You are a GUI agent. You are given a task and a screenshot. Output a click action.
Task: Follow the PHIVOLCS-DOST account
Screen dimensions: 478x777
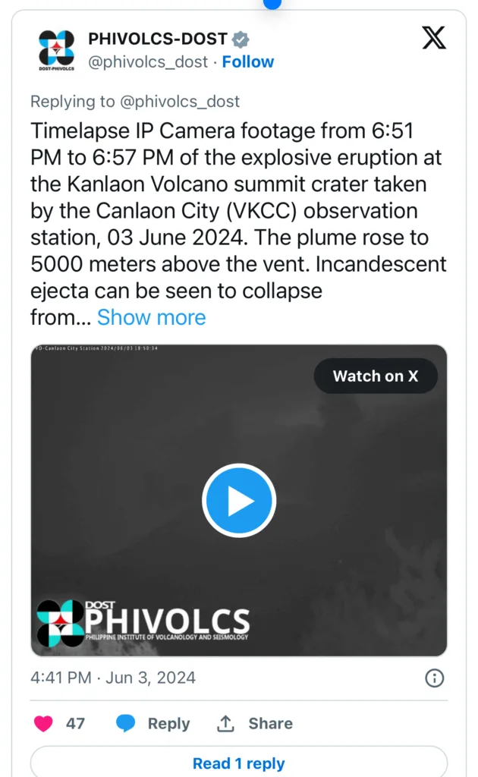click(x=248, y=62)
